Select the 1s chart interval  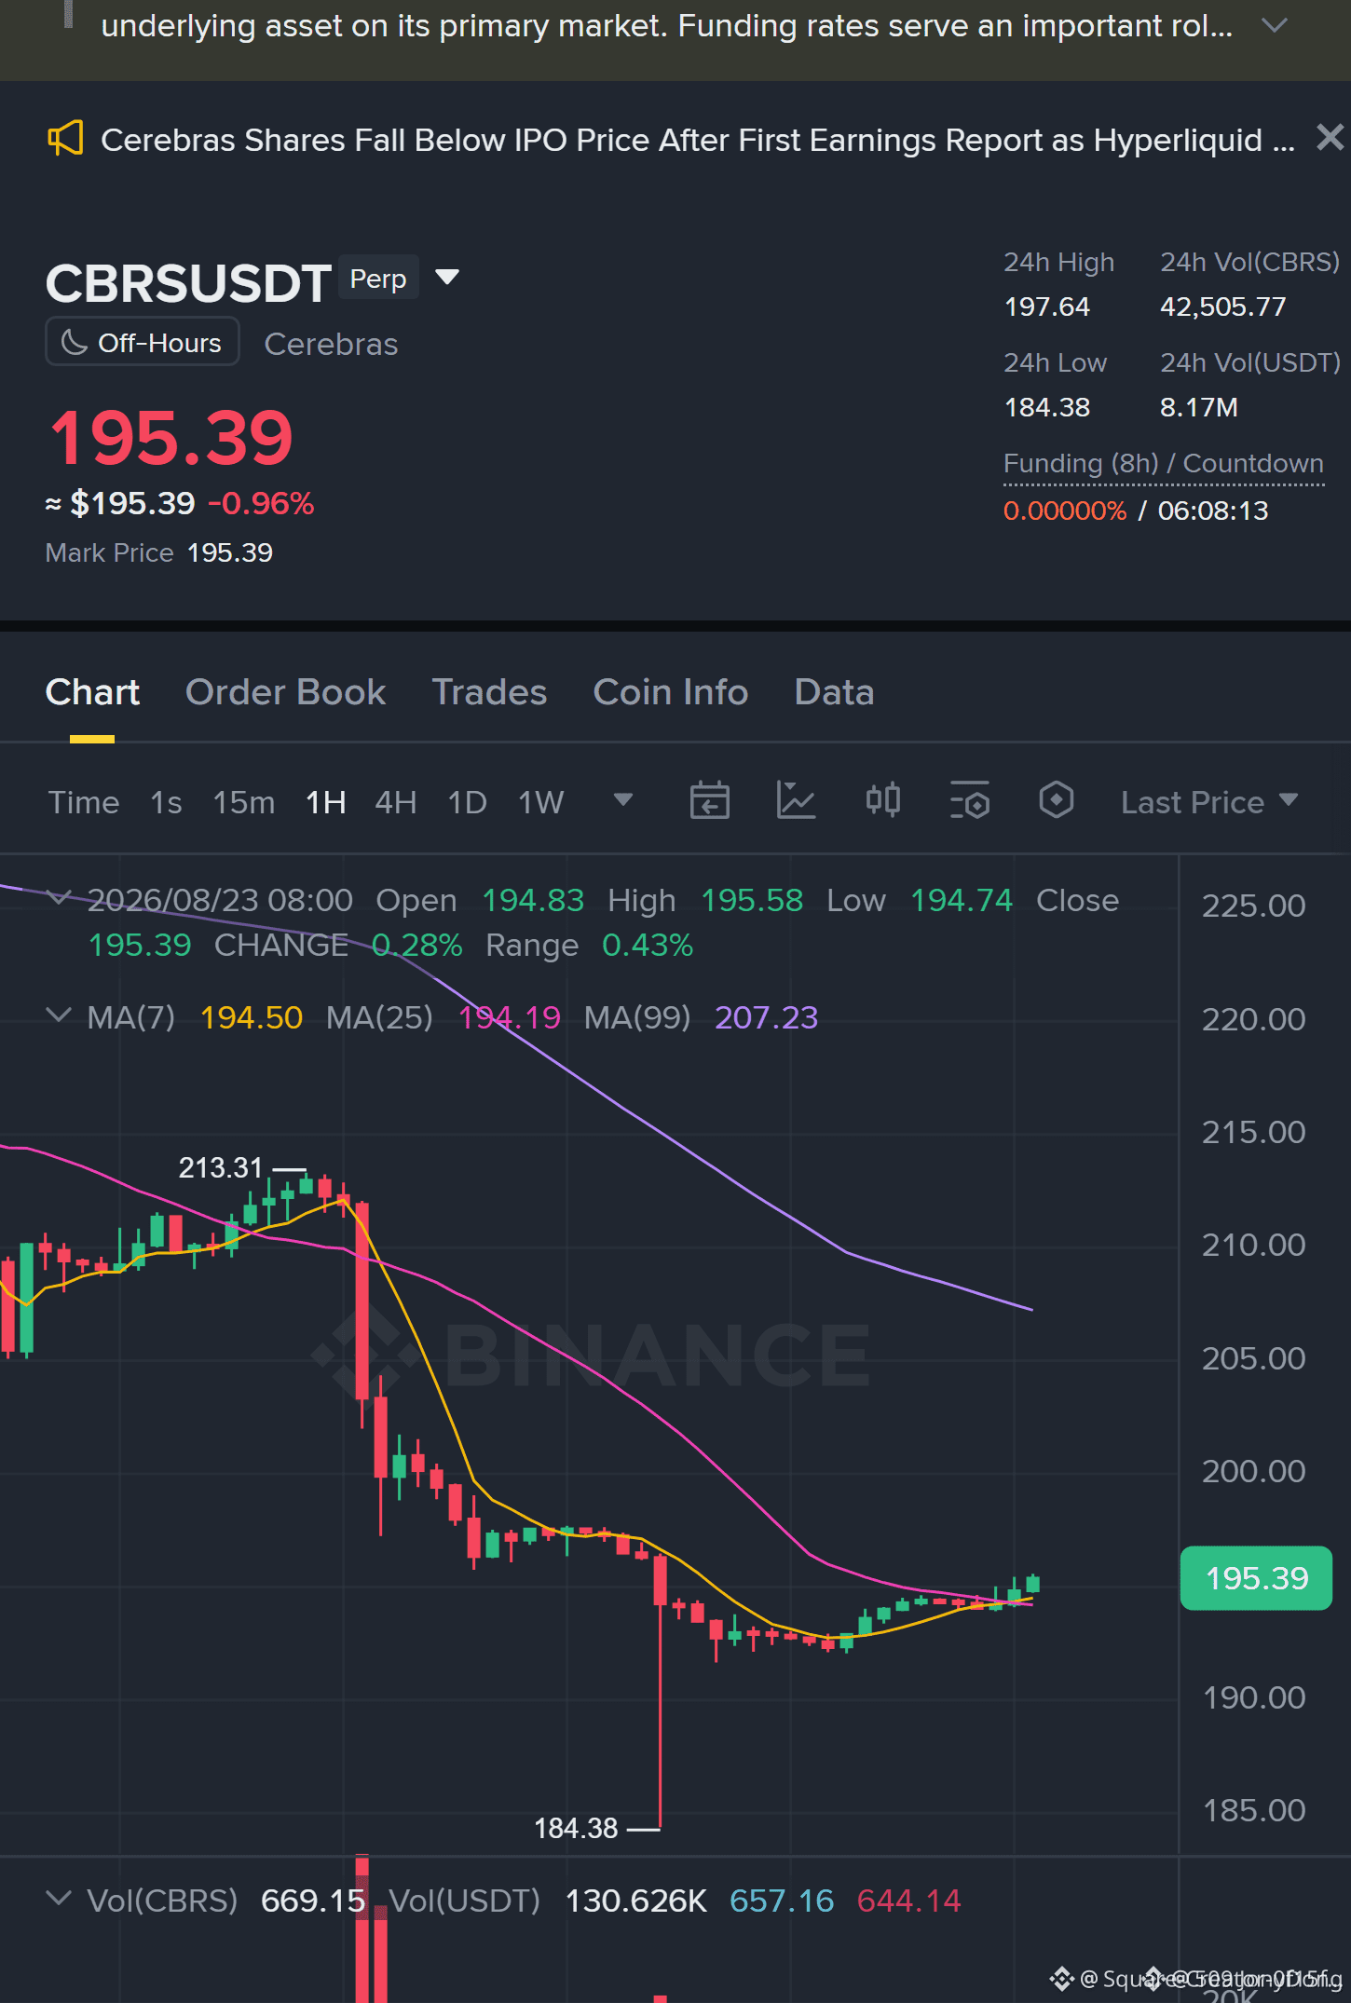[x=166, y=802]
